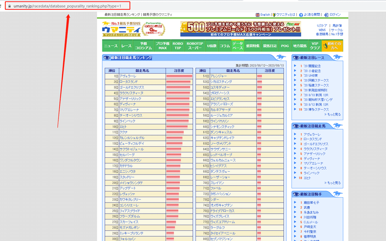Image resolution: width=386 pixels, height=241 pixels.
Task: Click the 注目度 bar for 11位 ククナ
Action: pyautogui.click(x=175, y=132)
